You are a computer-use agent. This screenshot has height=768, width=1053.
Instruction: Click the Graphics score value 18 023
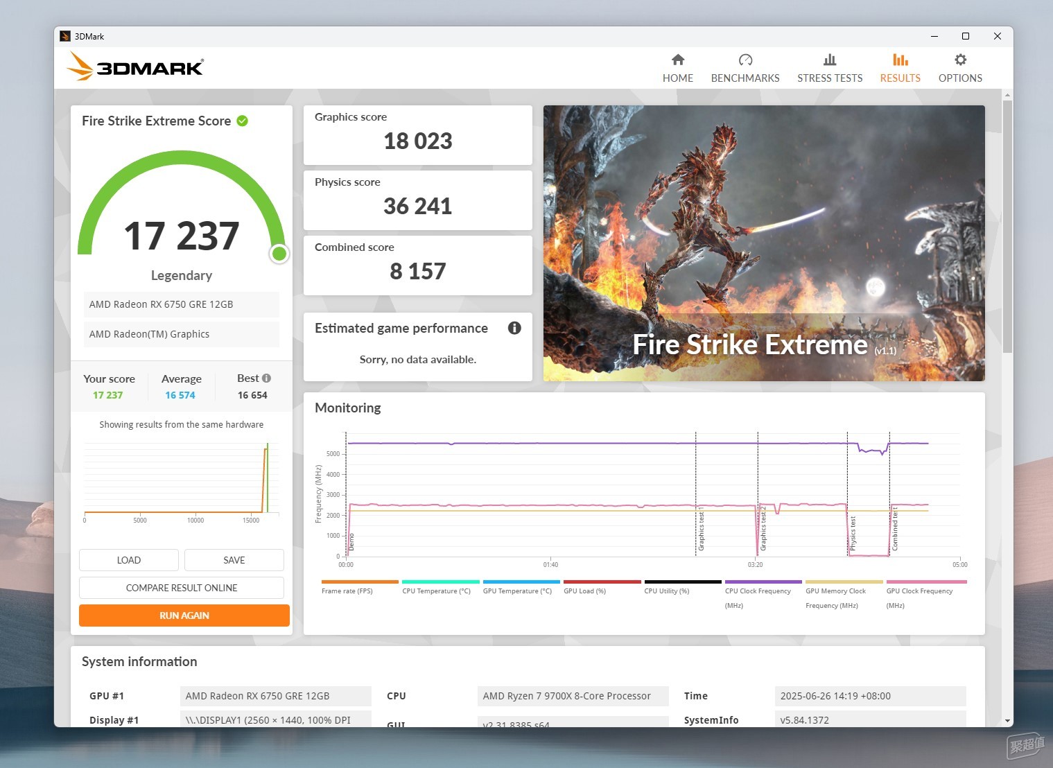tap(418, 141)
